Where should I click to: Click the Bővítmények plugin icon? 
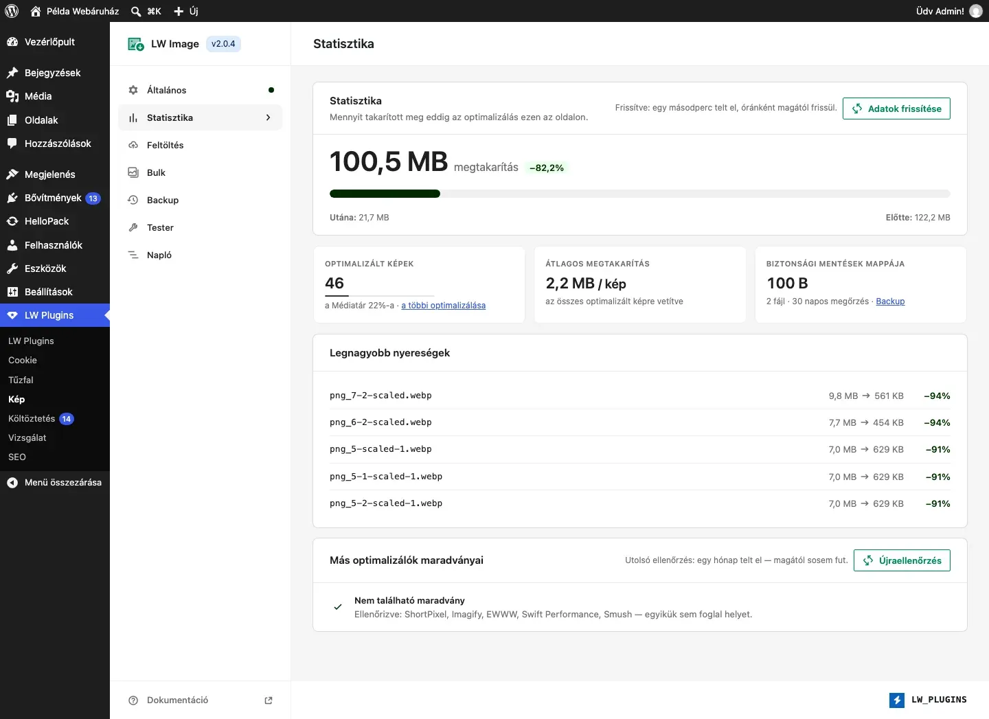point(12,198)
